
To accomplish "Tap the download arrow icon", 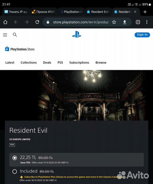I will (125, 22).
